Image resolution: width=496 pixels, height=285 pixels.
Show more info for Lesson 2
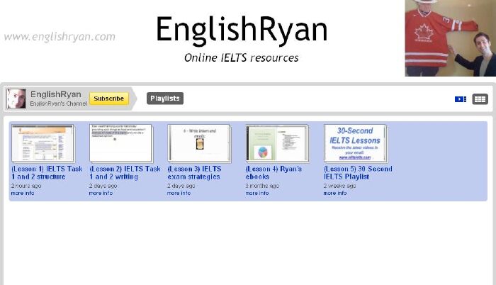[101, 193]
